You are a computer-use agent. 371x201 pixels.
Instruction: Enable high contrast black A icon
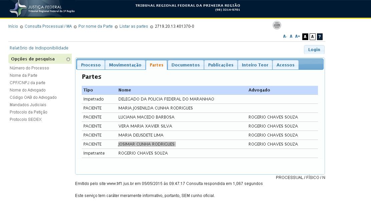[305, 37]
